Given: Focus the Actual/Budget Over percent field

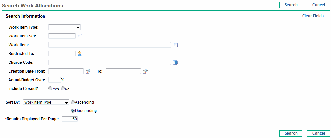Looking at the screenshot, I should pyautogui.click(x=55, y=80).
